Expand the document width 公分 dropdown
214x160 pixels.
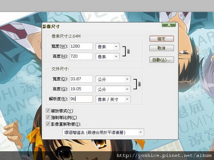pyautogui.click(x=113, y=79)
